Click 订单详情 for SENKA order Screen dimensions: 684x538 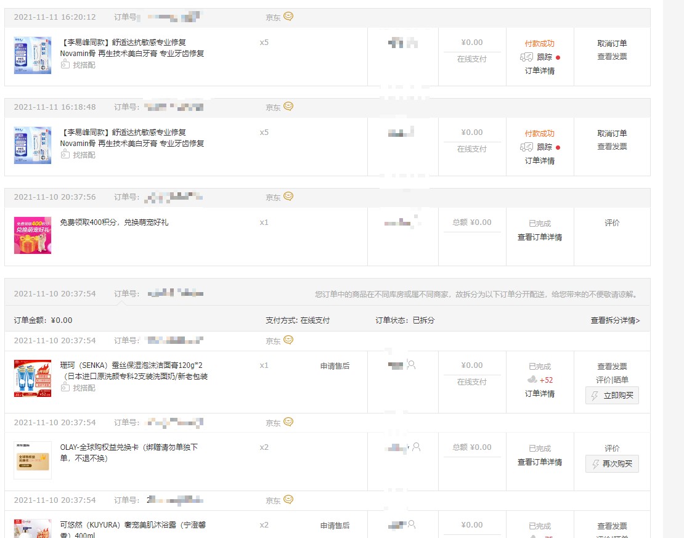coord(540,394)
